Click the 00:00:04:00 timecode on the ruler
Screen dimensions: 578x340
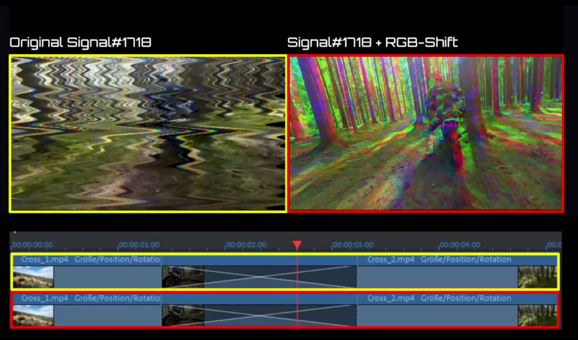click(459, 245)
